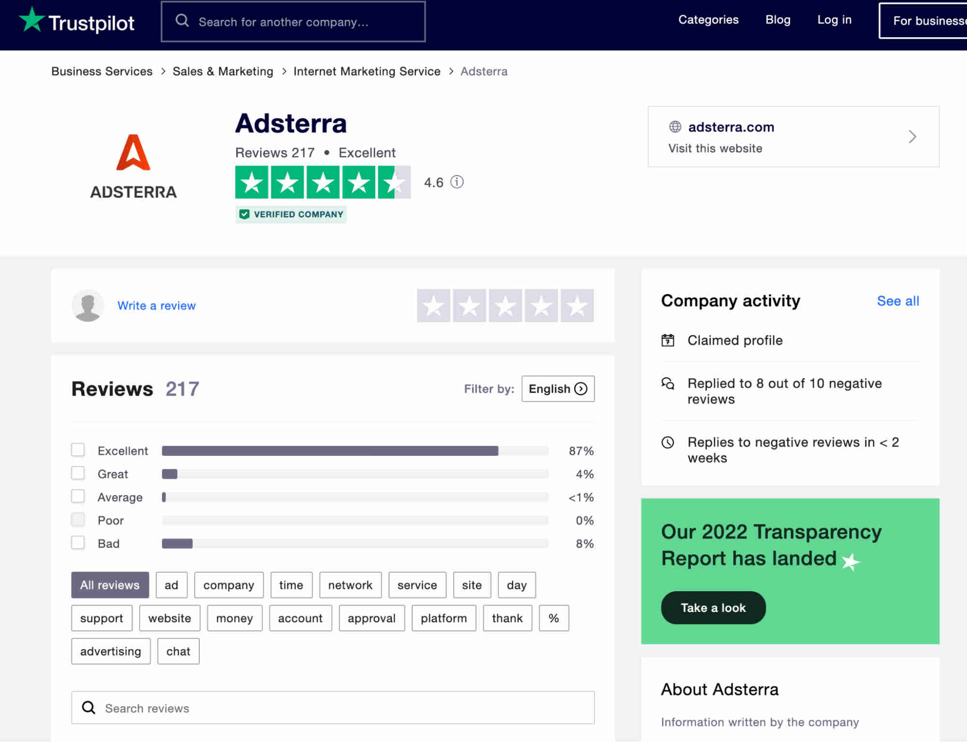Click the info icon beside the 4.6 rating

coord(456,182)
